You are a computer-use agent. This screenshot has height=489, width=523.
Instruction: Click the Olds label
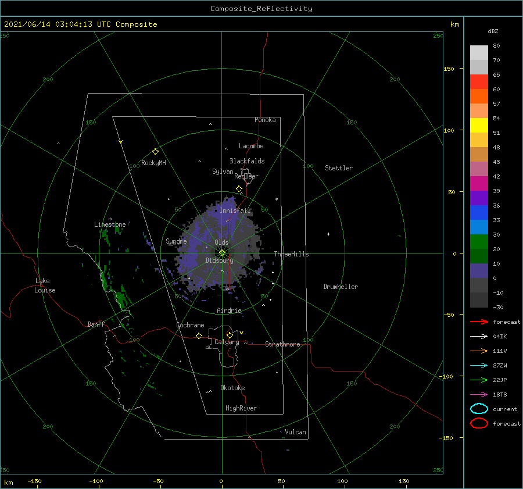pos(221,242)
